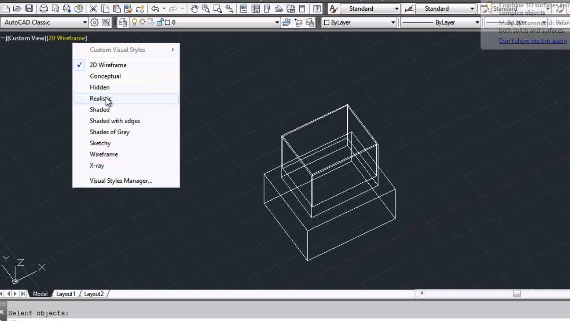The height and width of the screenshot is (321, 570).
Task: Click the 3D Print icon
Action: [78, 8]
